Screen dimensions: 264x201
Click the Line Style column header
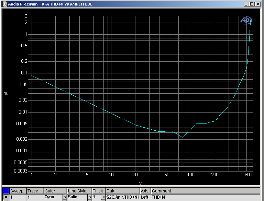(79, 191)
